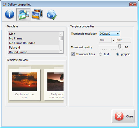Click the Gallery properties title bar icon
Image resolution: width=139 pixels, height=128 pixels.
coord(4,4)
